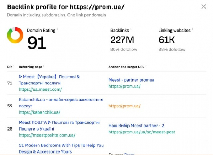Click info icon beside Referring page header
Viewport: 213px width, 155px height.
click(44, 66)
